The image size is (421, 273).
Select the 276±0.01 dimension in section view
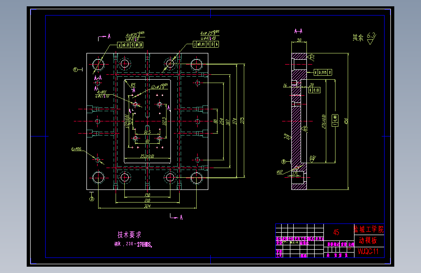324,121
